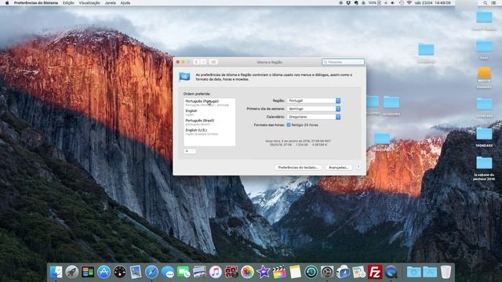Open Launchpad rocket icon in dock

coord(72,272)
